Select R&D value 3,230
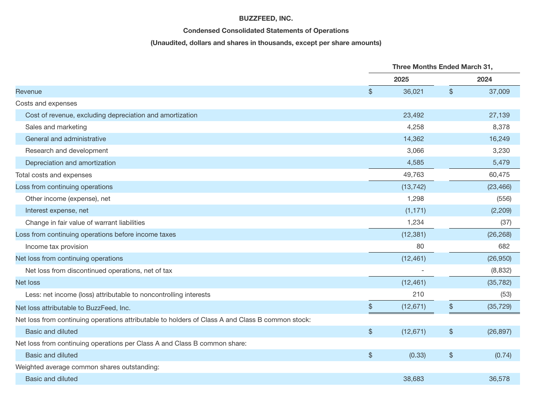544x401 pixels. coord(501,151)
